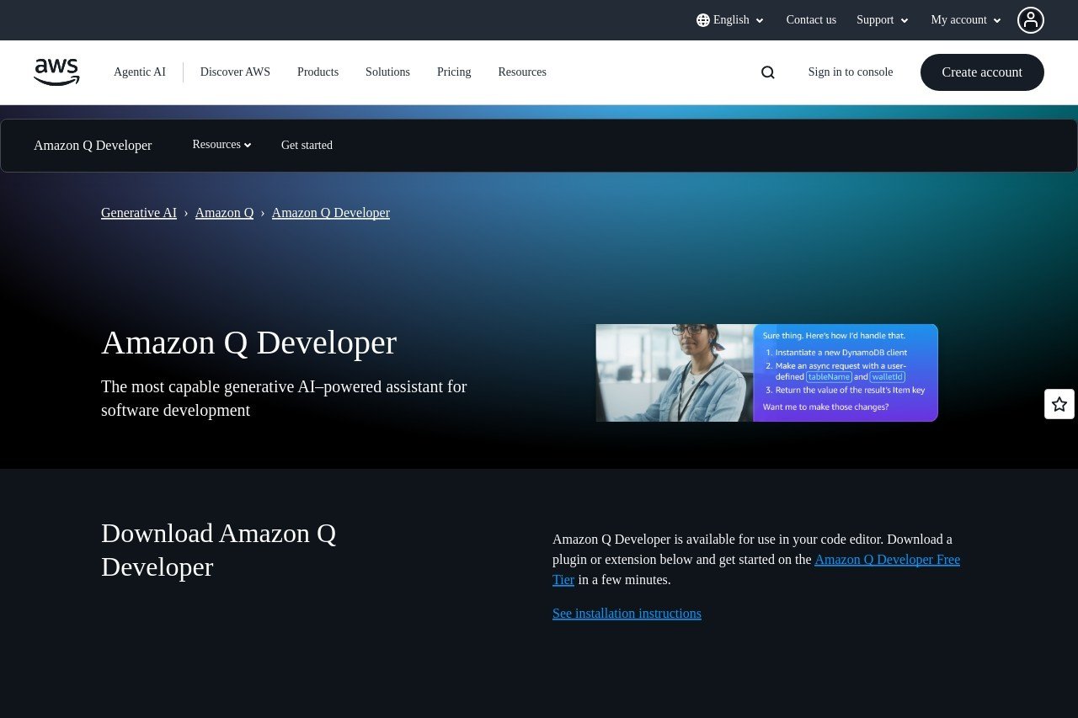Click the star feedback icon
This screenshot has height=718, width=1078.
tap(1059, 404)
